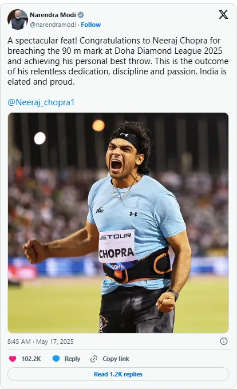The width and height of the screenshot is (237, 389).
Task: Follow the narendramodi account
Action: pyautogui.click(x=90, y=25)
